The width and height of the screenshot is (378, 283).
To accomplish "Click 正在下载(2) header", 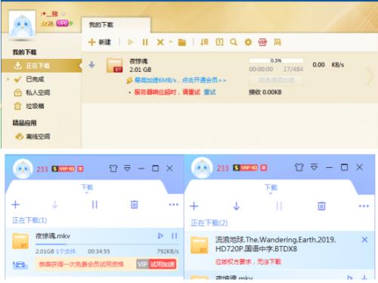I will click(209, 223).
